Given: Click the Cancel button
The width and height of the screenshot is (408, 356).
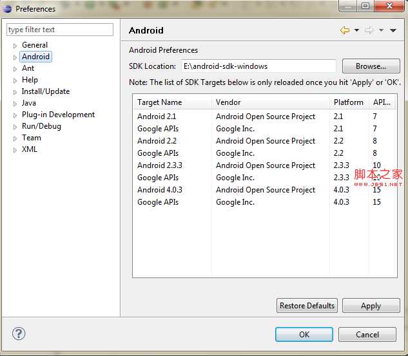Looking at the screenshot, I should point(367,334).
